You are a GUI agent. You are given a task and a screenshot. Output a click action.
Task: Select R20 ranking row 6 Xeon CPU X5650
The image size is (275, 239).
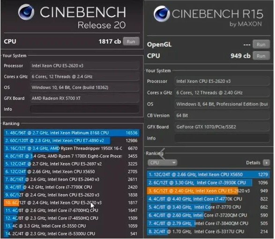(72, 172)
